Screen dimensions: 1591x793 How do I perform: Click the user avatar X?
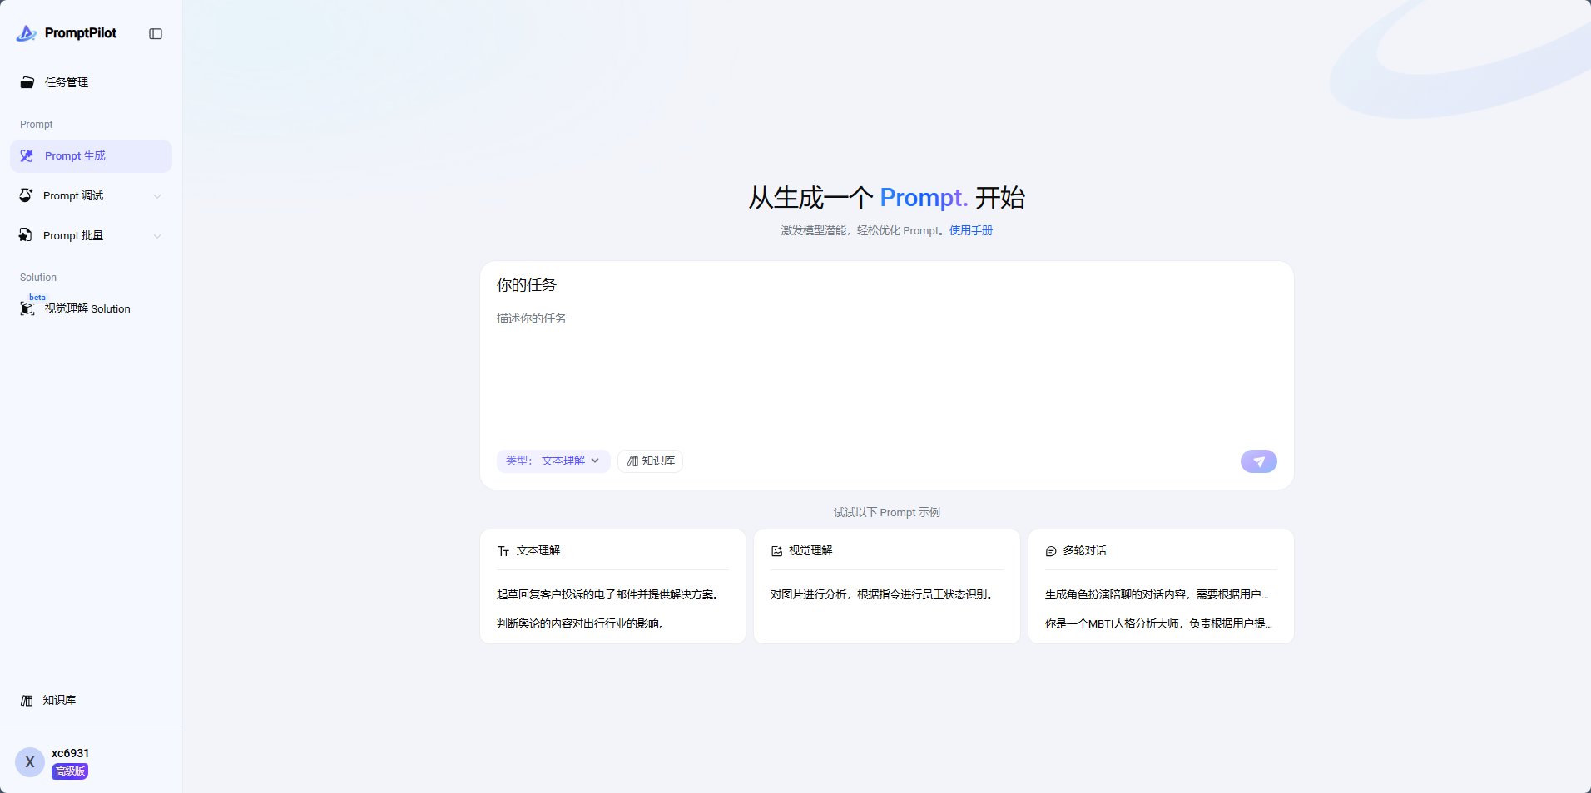tap(30, 762)
